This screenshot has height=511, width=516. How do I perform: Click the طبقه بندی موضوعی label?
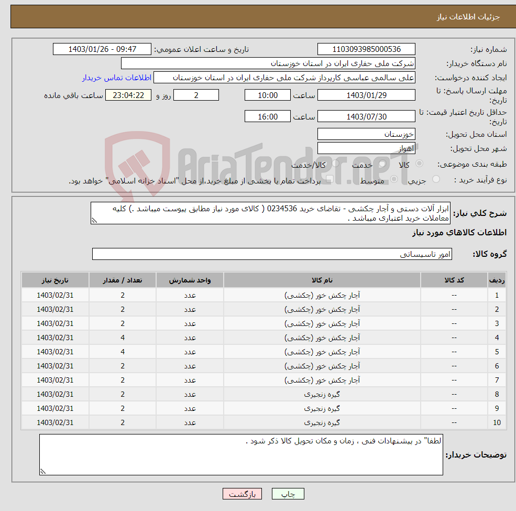click(472, 164)
